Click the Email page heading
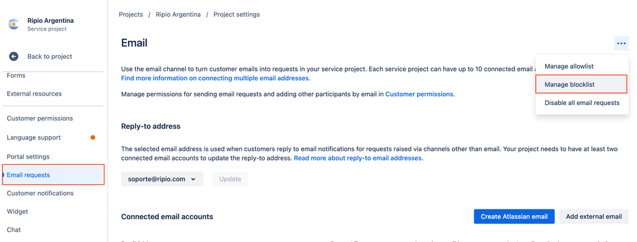This screenshot has height=242, width=637. tap(134, 43)
